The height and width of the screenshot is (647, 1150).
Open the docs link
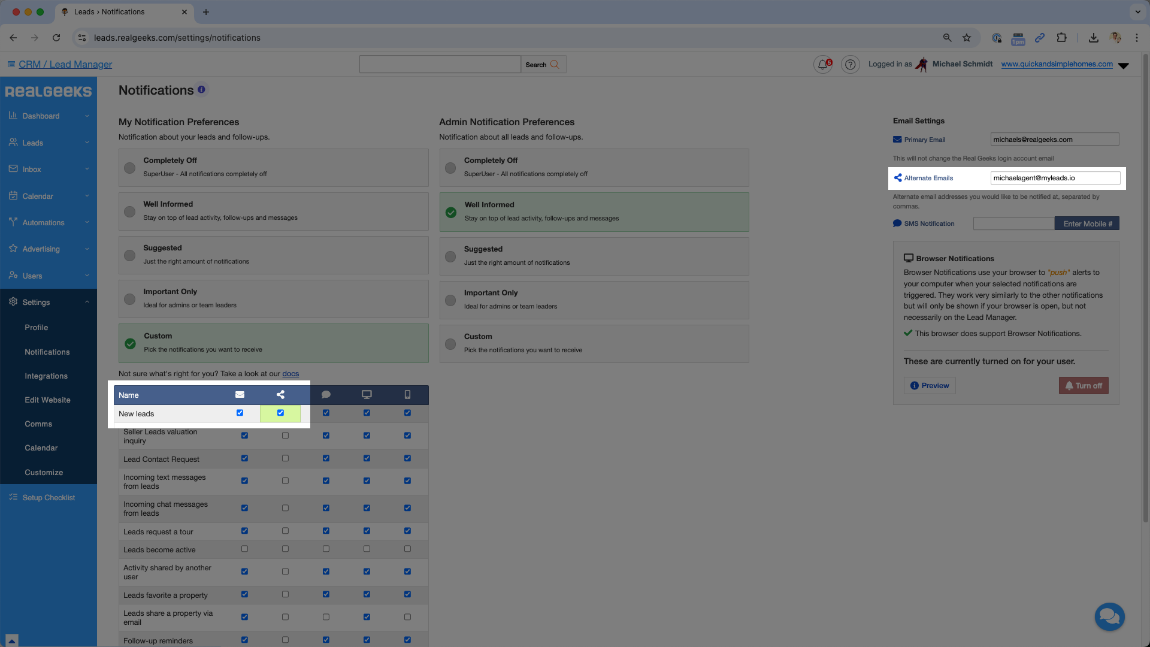(x=290, y=374)
